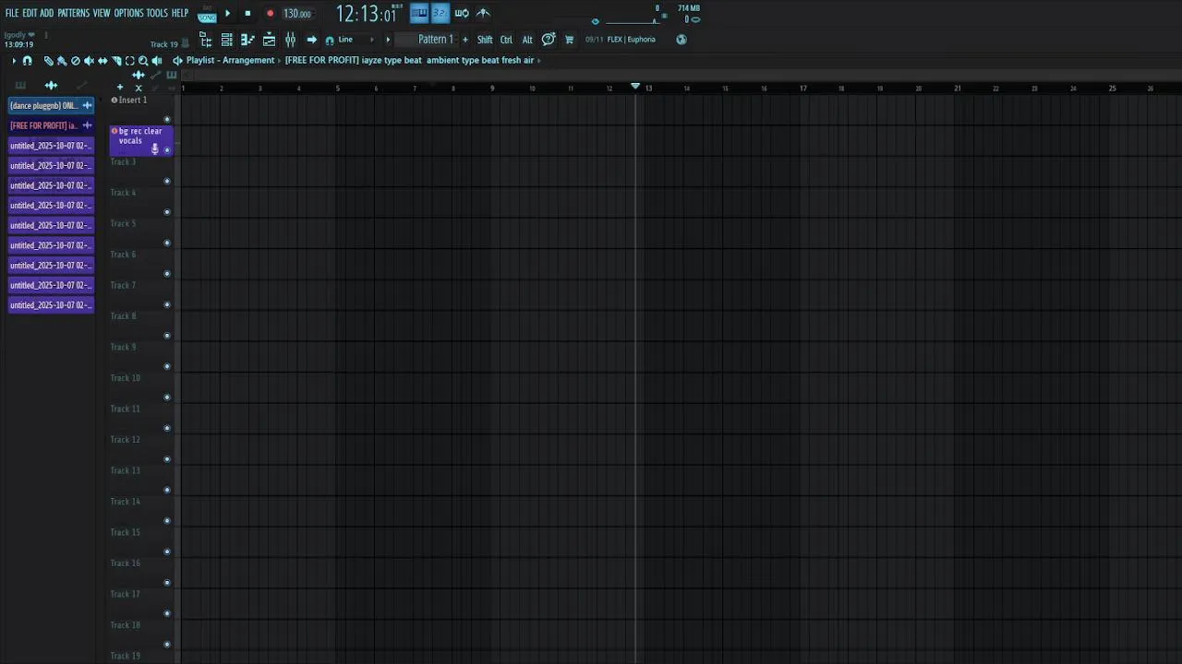Select the Playback speaker tool
1182x664 pixels.
pos(156,61)
